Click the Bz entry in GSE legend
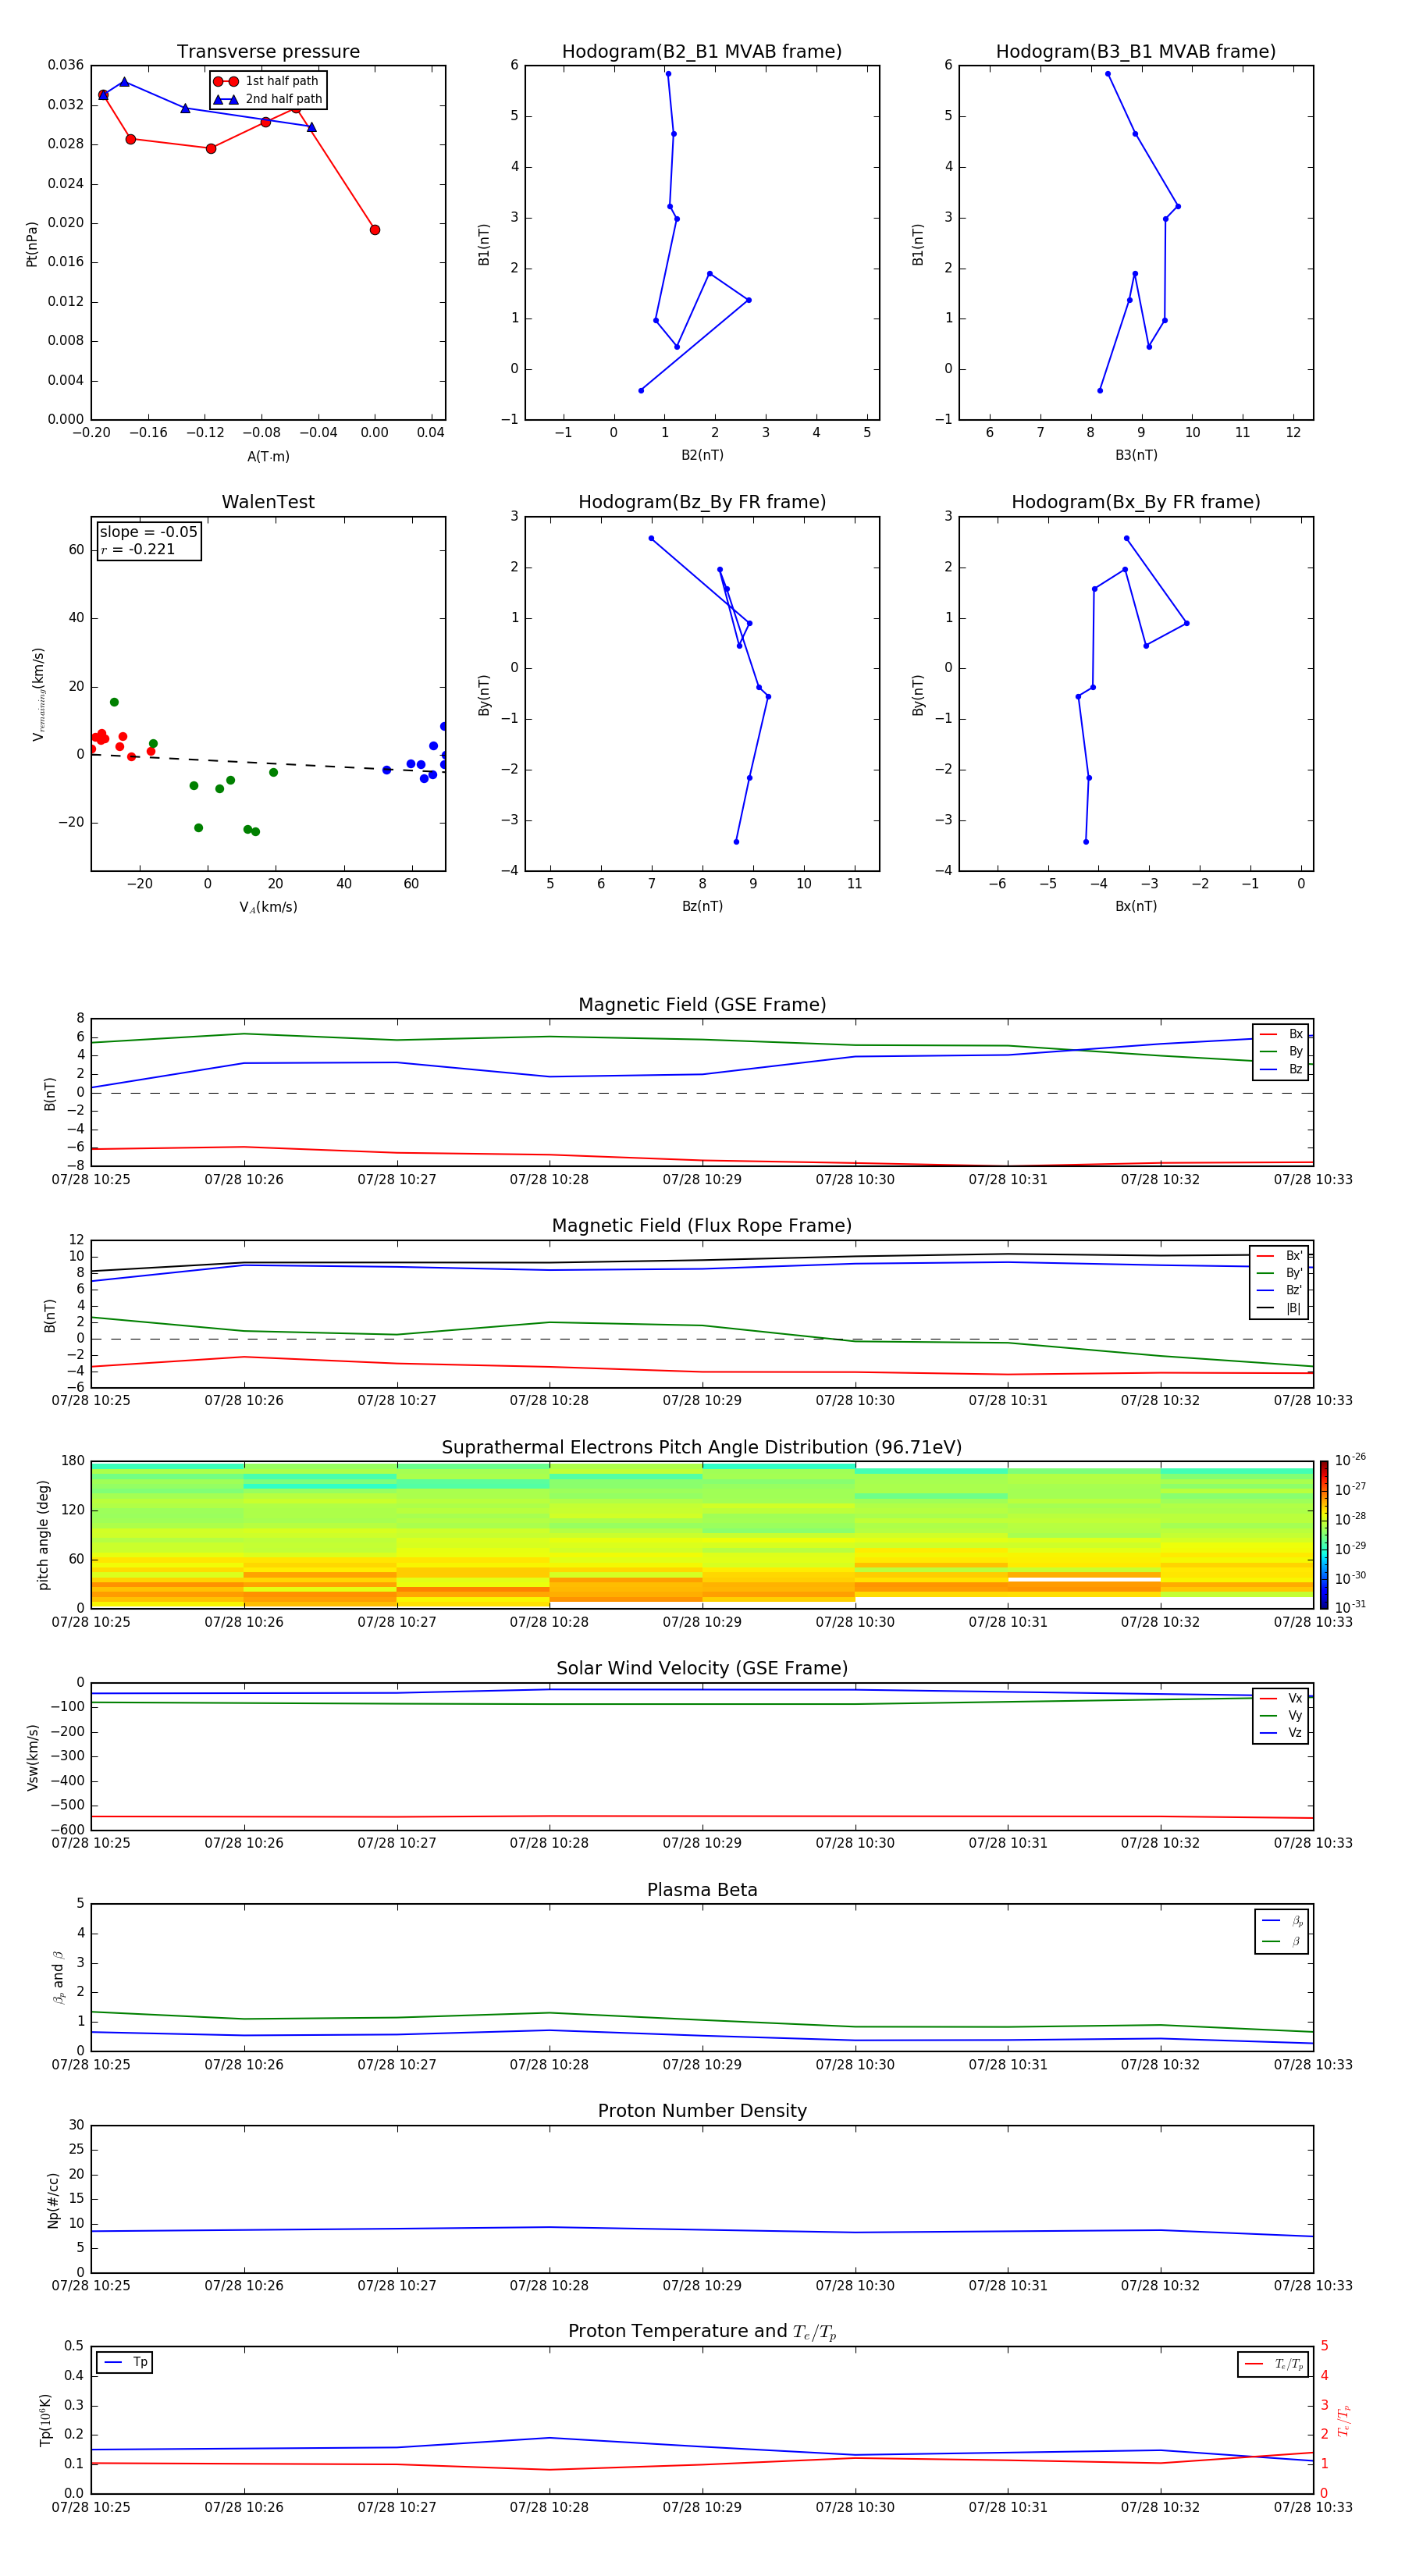Viewport: 1405px width, 2576px height. (1281, 1069)
